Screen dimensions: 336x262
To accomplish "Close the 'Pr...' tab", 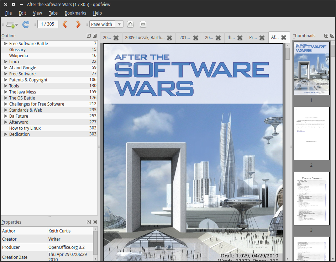I will coord(262,38).
